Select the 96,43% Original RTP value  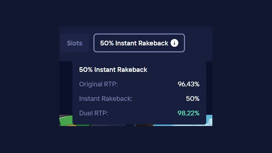189,84
